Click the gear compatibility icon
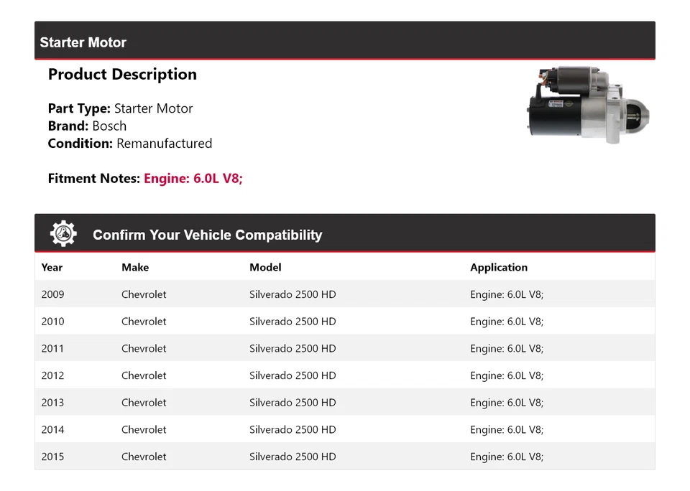The height and width of the screenshot is (491, 690). click(63, 232)
